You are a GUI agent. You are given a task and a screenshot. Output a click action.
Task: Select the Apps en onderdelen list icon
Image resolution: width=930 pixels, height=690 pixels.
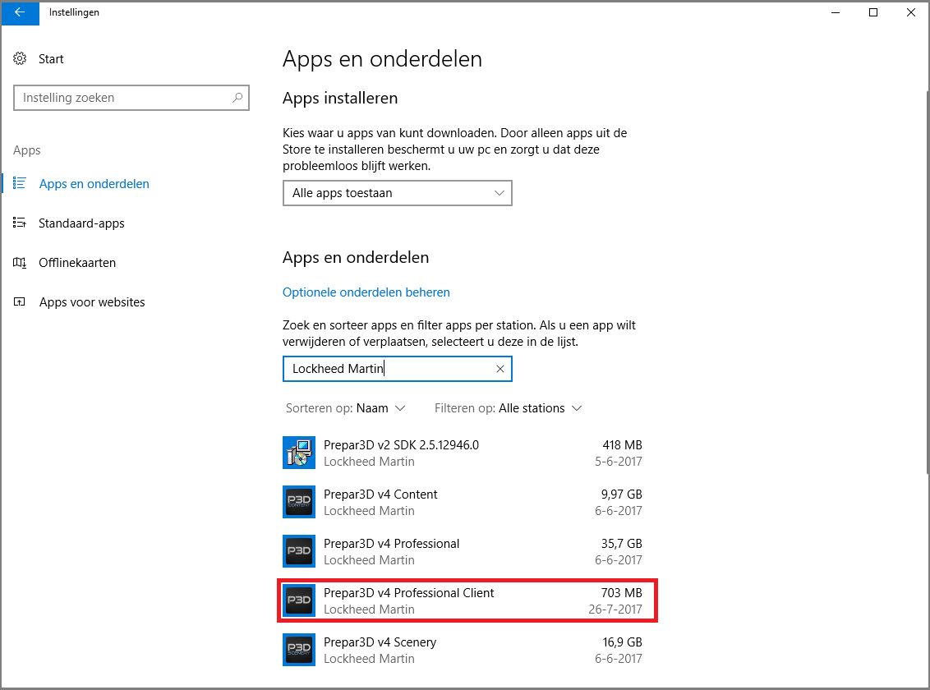[x=20, y=184]
